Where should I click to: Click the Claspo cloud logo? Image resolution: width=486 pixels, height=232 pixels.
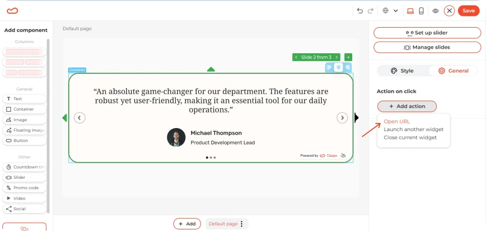pyautogui.click(x=12, y=11)
